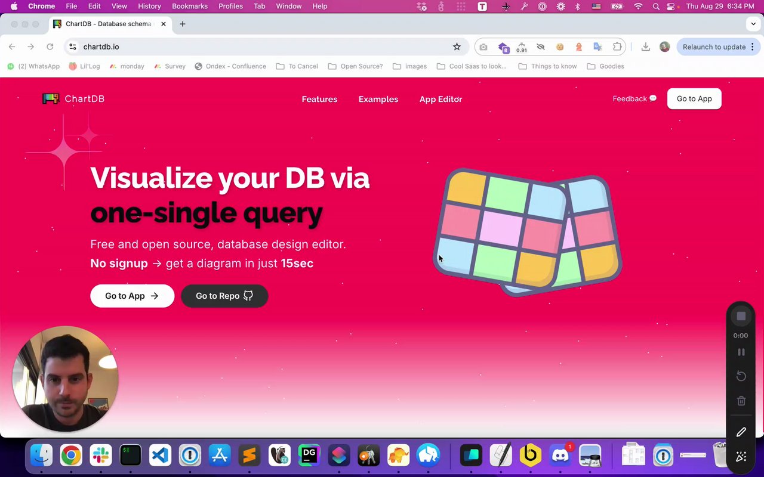Viewport: 764px width, 477px height.
Task: Click the header Go to App button
Action: pos(694,99)
